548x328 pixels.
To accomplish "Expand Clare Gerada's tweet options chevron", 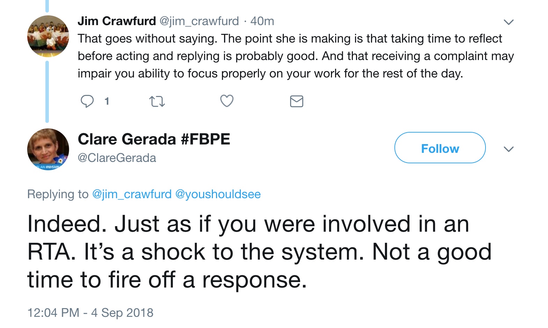I will click(x=509, y=149).
